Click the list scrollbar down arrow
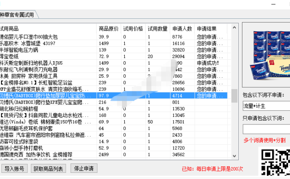 click(x=234, y=156)
